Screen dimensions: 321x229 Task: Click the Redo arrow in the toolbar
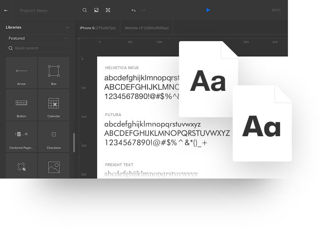pyautogui.click(x=143, y=10)
